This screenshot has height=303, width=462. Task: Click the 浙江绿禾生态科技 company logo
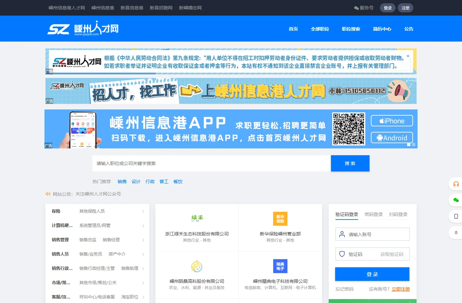pos(197,218)
